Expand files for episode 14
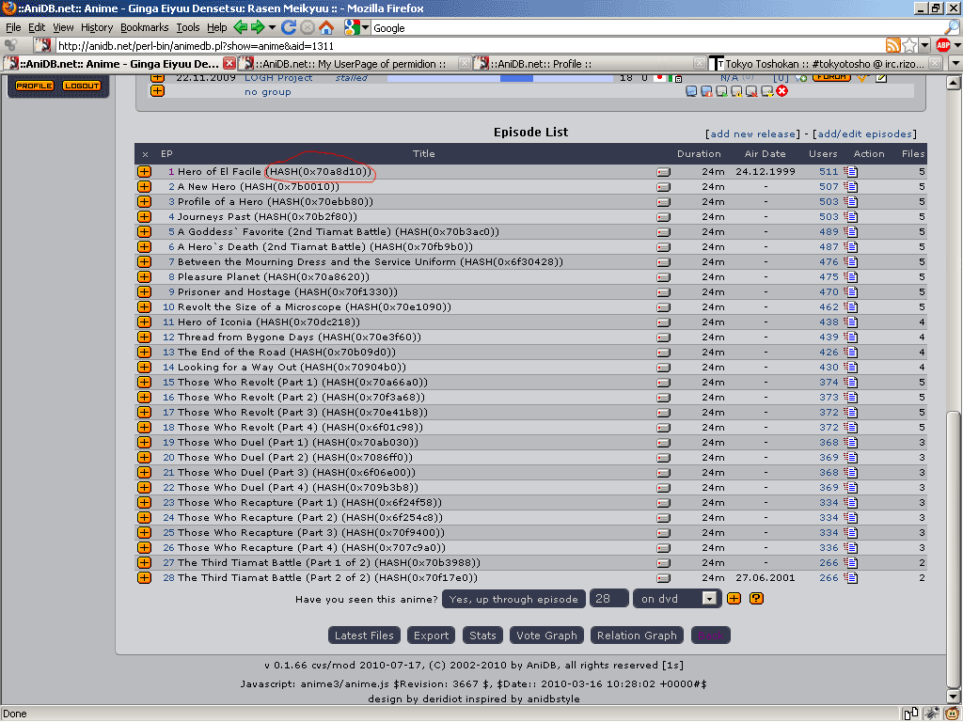Image resolution: width=963 pixels, height=722 pixels. click(x=144, y=368)
